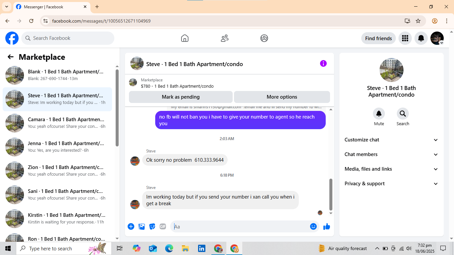The image size is (454, 255).
Task: Attach a photo using the image icon
Action: tap(142, 226)
